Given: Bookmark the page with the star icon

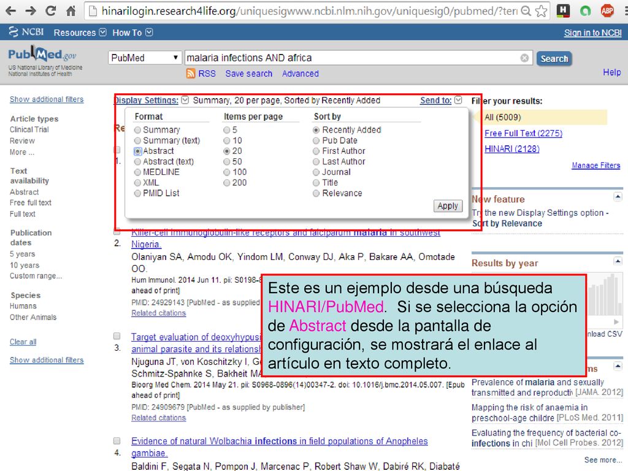Looking at the screenshot, I should pos(541,11).
